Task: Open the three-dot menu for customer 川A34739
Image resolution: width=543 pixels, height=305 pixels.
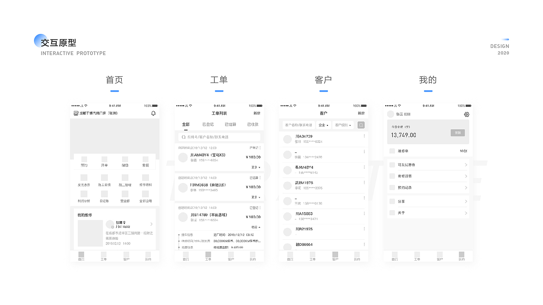Action: point(364,136)
